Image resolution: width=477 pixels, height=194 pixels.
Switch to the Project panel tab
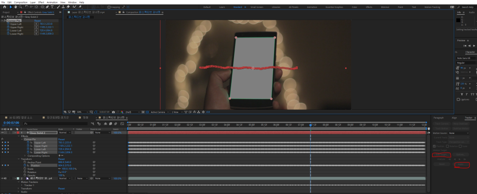[6, 12]
